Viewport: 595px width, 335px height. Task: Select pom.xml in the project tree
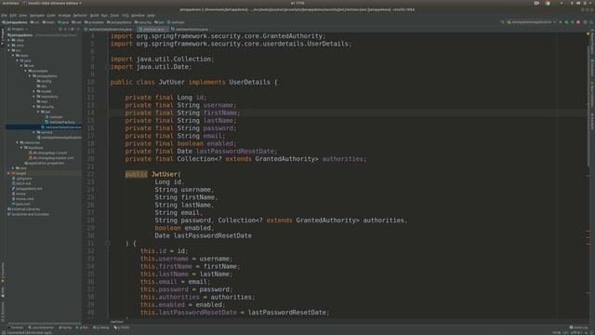20,204
